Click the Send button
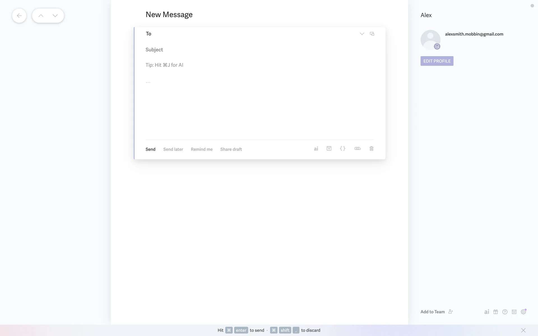The height and width of the screenshot is (336, 538). [150, 149]
